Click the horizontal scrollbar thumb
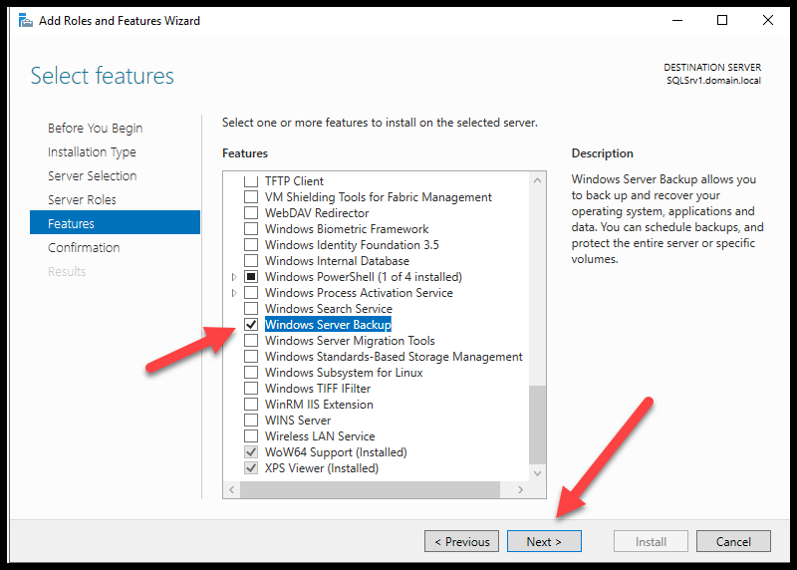The height and width of the screenshot is (570, 797). point(370,489)
